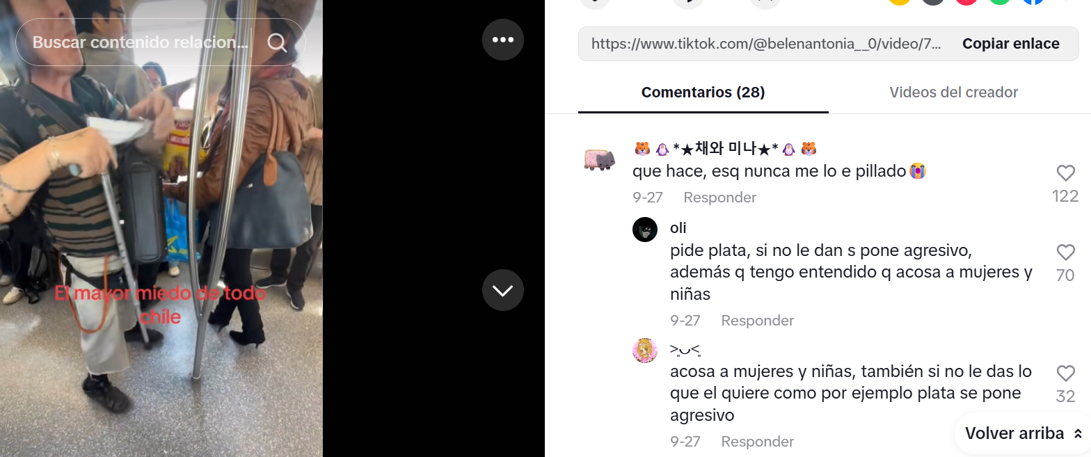1091x457 pixels.
Task: Reply to the 'que hace' comment
Action: (719, 198)
